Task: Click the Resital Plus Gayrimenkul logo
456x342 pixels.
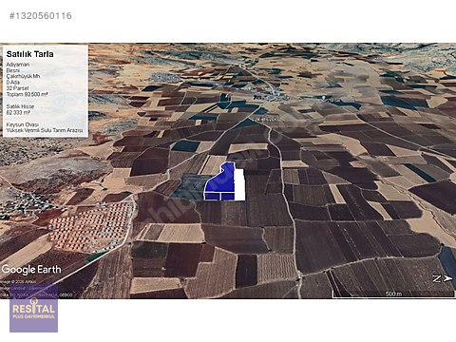Action: point(33,312)
